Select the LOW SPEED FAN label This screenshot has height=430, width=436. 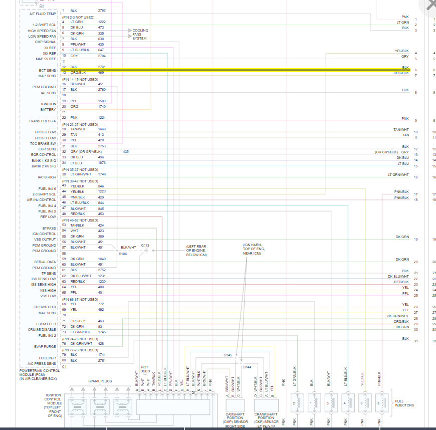click(42, 37)
